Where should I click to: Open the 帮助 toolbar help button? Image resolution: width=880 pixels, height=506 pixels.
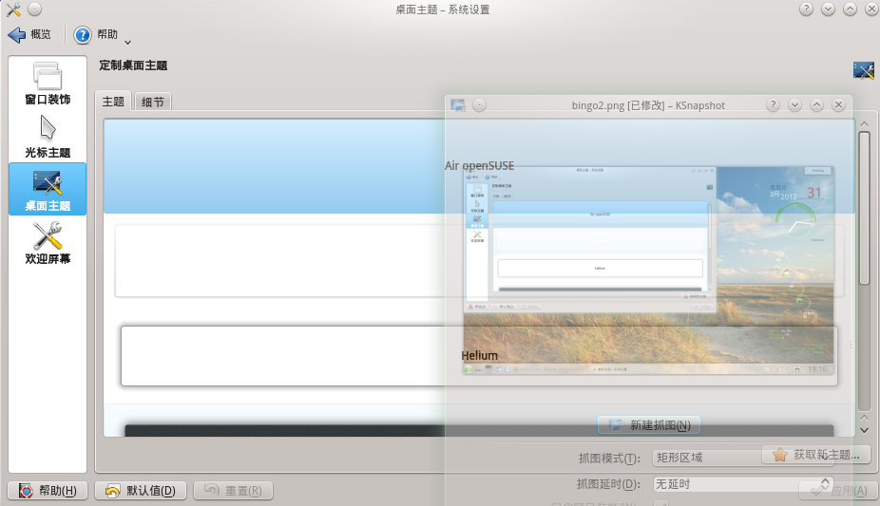[x=96, y=35]
